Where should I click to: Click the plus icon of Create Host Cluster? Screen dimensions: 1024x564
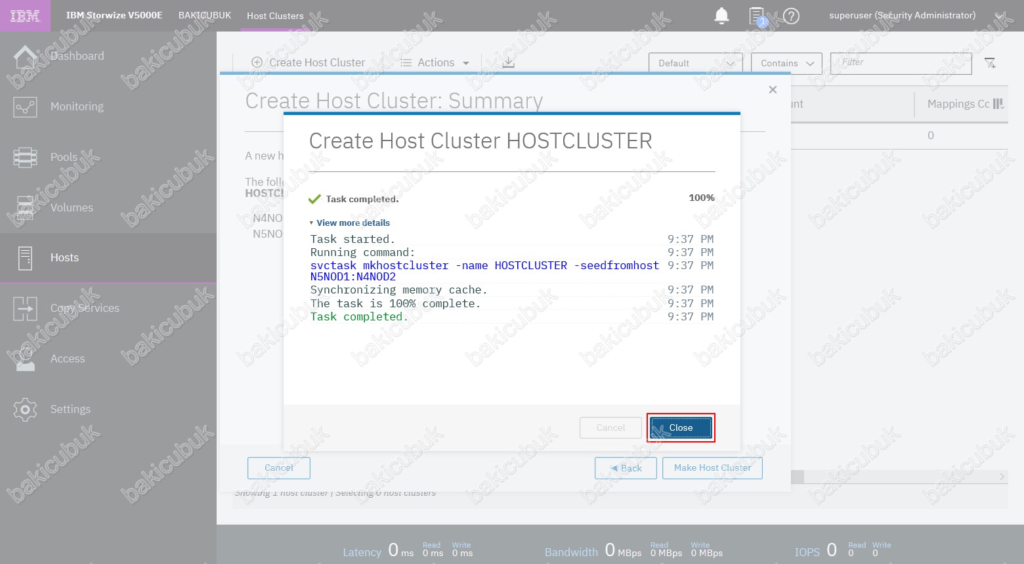[257, 62]
